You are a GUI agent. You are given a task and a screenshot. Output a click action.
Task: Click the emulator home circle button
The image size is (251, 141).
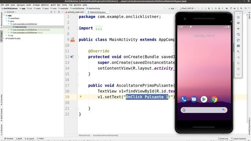pyautogui.click(x=238, y=63)
